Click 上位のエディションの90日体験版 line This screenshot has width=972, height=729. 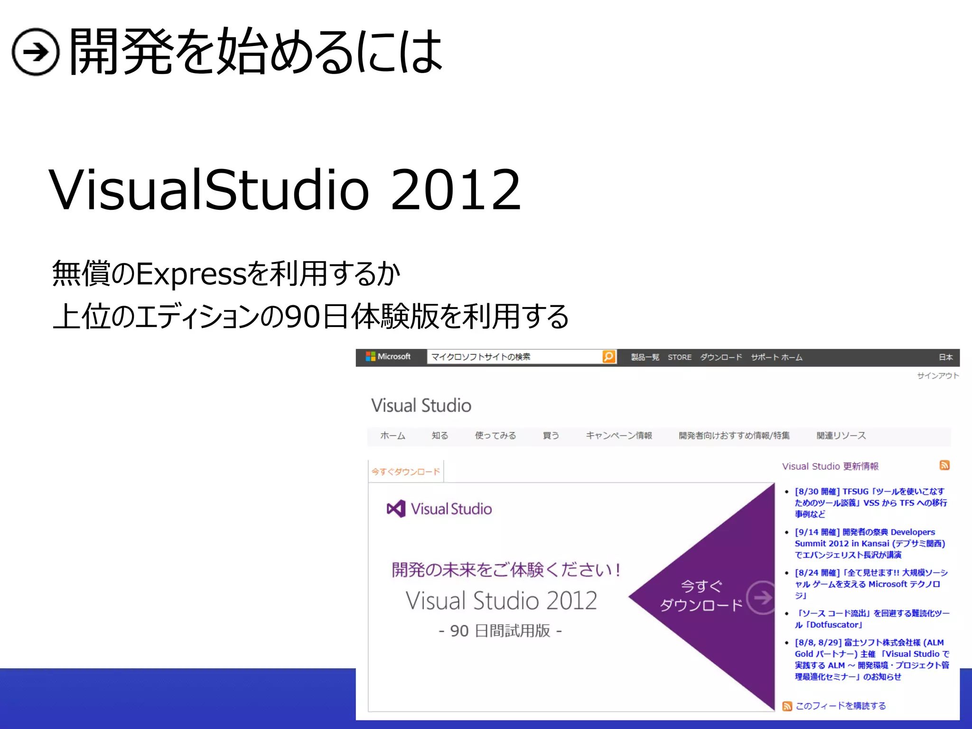[x=311, y=317]
